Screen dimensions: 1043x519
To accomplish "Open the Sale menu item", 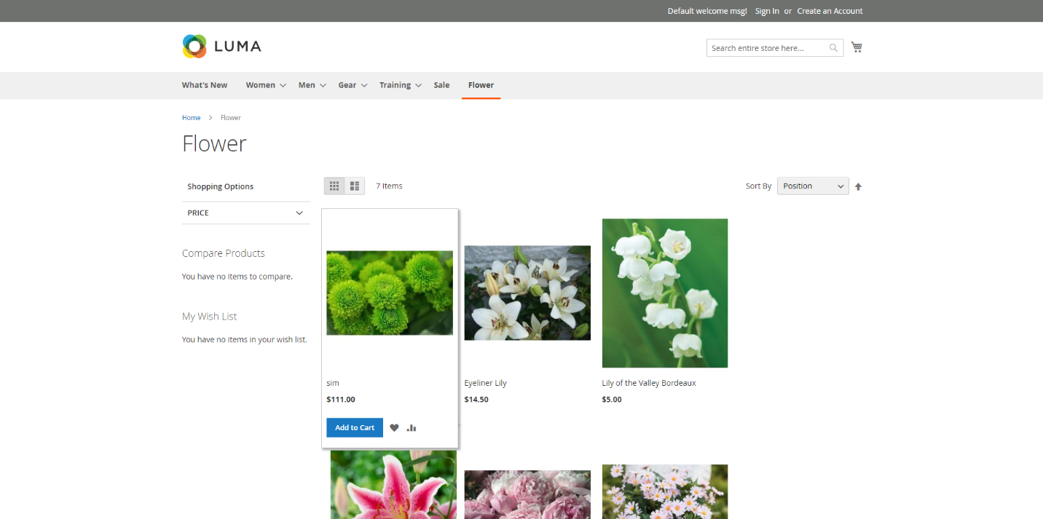I will (x=441, y=85).
